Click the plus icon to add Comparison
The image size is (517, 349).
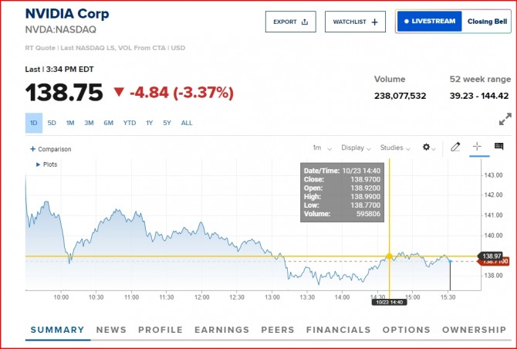(32, 149)
